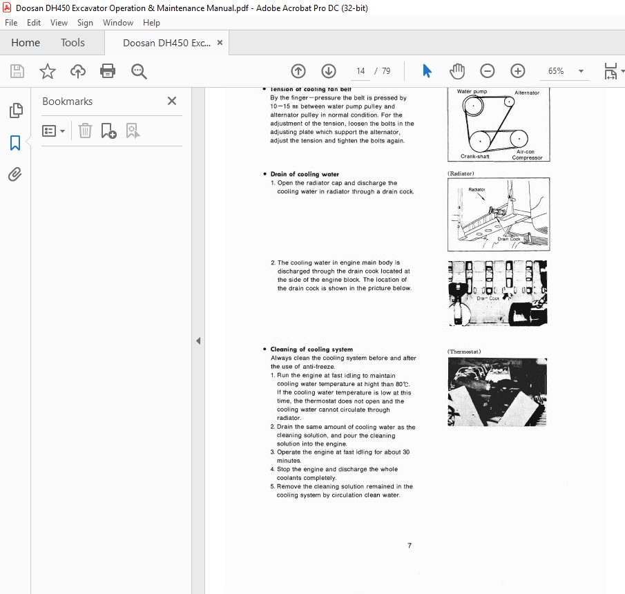
Task: Click the Adobe Acrobat title bar icon
Action: 6,8
